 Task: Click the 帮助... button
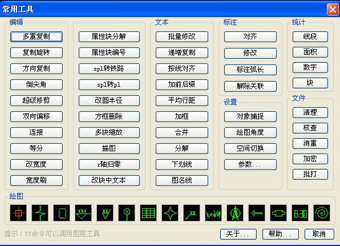pyautogui.click(x=280, y=234)
